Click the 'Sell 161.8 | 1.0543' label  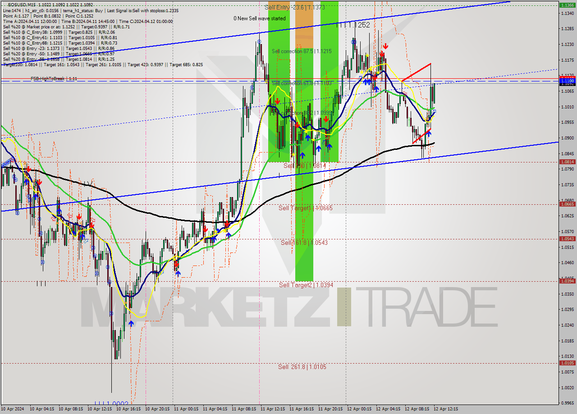click(x=304, y=243)
